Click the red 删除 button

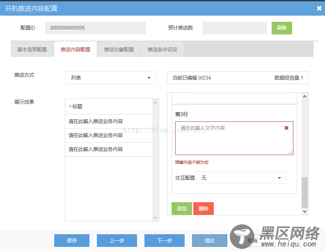coord(204,208)
